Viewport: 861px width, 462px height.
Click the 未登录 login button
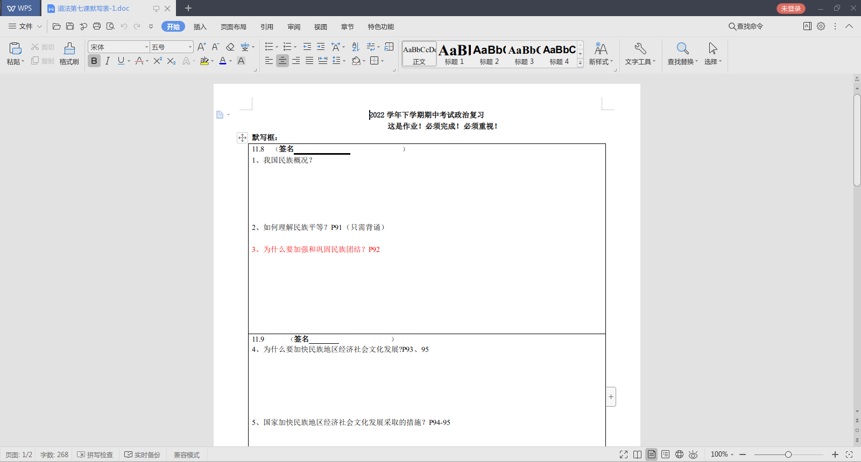coord(791,9)
